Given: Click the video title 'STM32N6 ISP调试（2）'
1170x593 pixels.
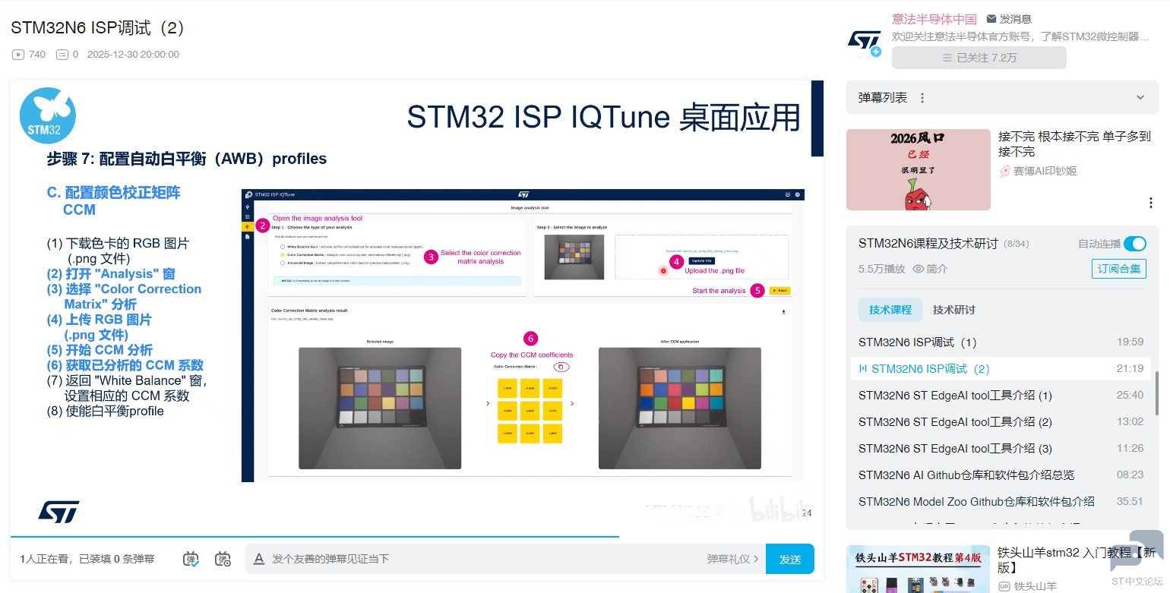Looking at the screenshot, I should [99, 28].
